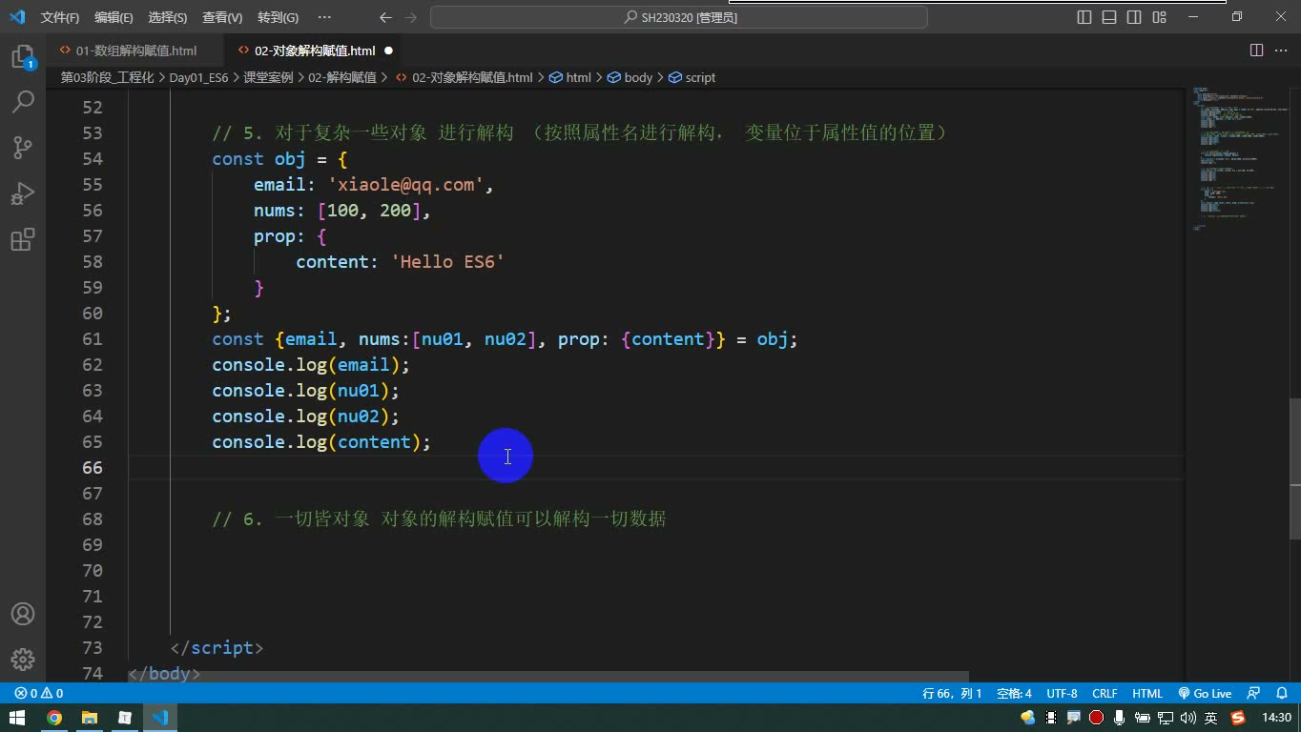1301x732 pixels.
Task: Open the Extensions view
Action: click(22, 239)
